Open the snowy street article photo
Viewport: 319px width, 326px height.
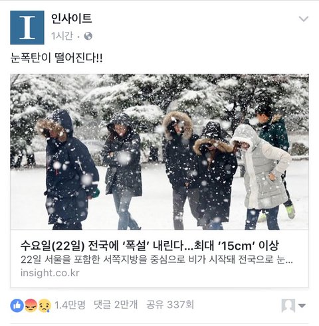(x=159, y=152)
